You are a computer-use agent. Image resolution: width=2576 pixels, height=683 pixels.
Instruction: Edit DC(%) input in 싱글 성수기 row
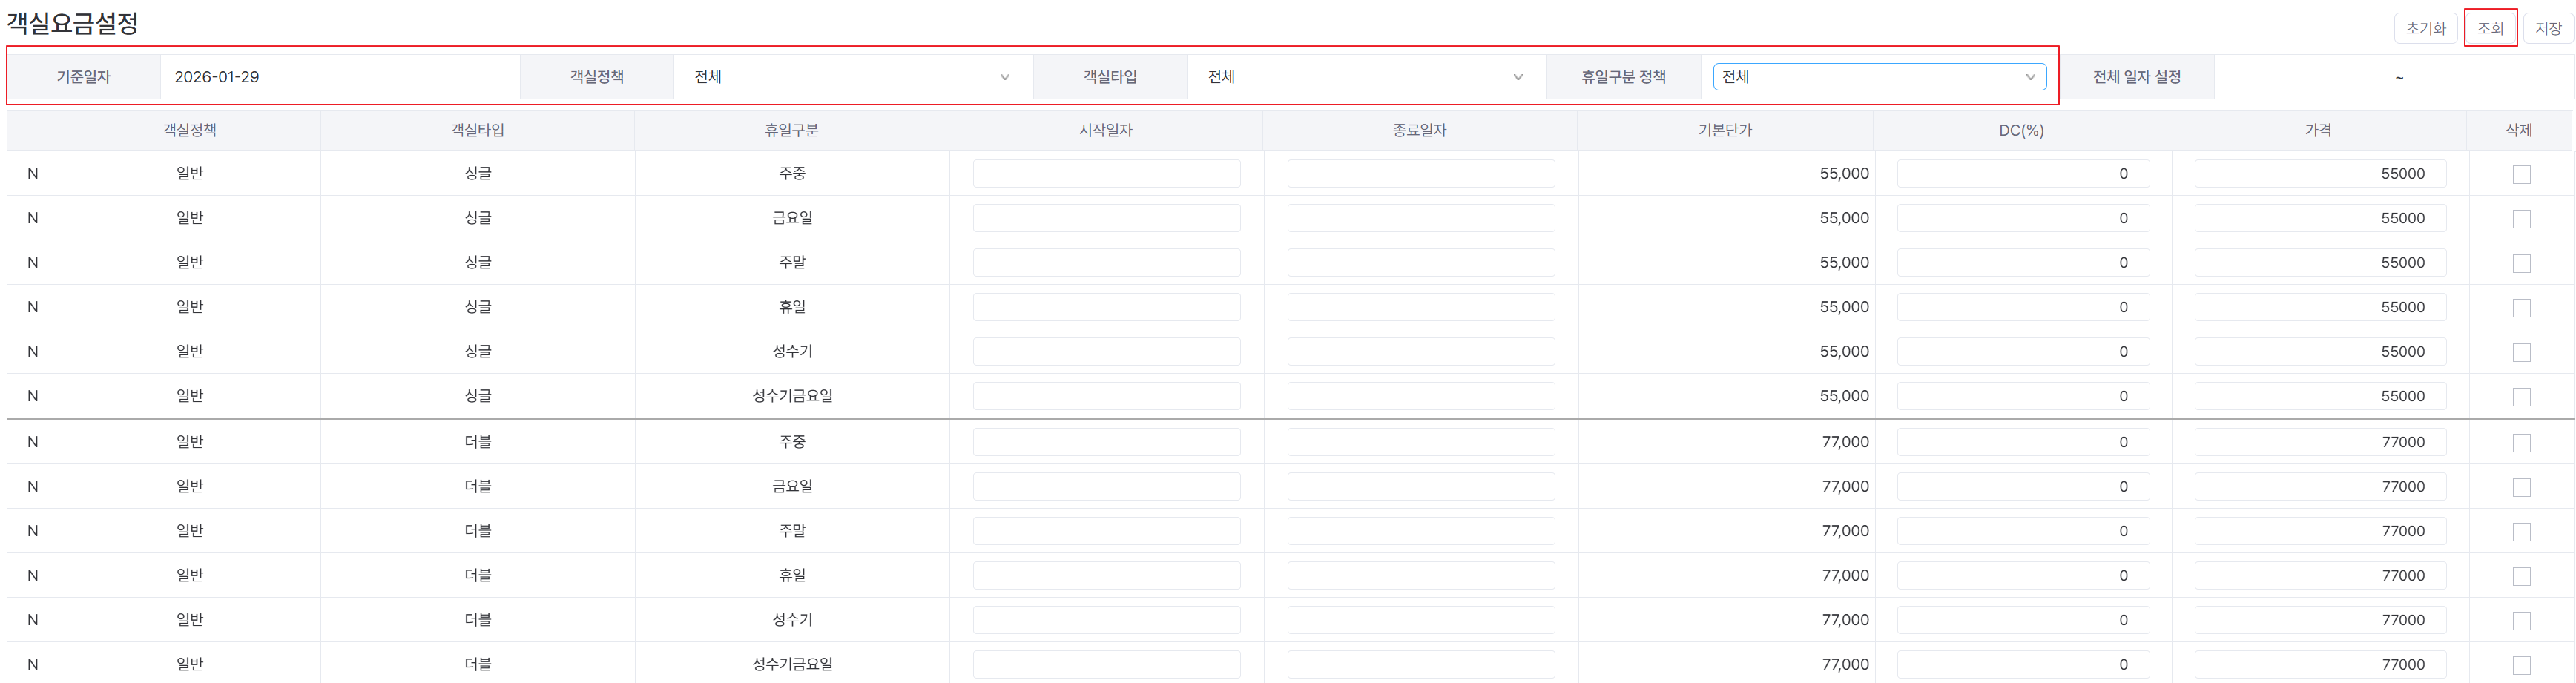click(2022, 352)
